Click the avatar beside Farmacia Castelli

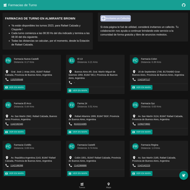[72, 146]
